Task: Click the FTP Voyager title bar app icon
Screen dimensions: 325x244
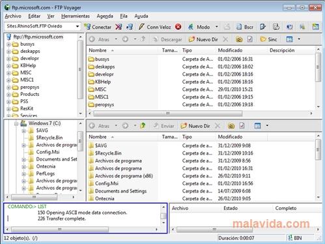Action: pyautogui.click(x=7, y=7)
